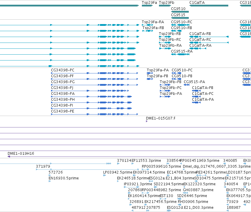Select protein CG34398-PC
The image size is (251, 212).
(63, 70)
